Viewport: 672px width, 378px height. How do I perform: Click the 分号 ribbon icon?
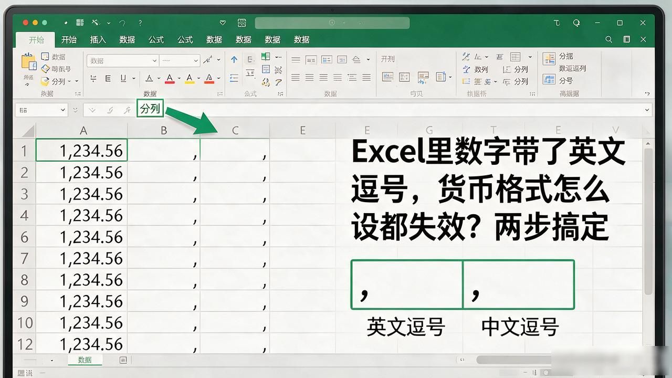[x=549, y=80]
